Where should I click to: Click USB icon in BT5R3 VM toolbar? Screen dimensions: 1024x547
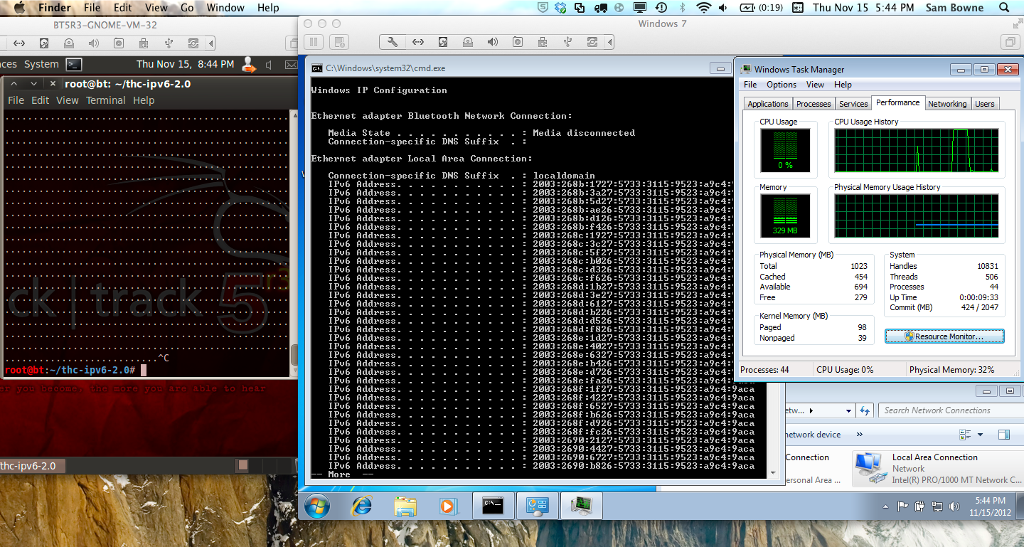point(169,43)
